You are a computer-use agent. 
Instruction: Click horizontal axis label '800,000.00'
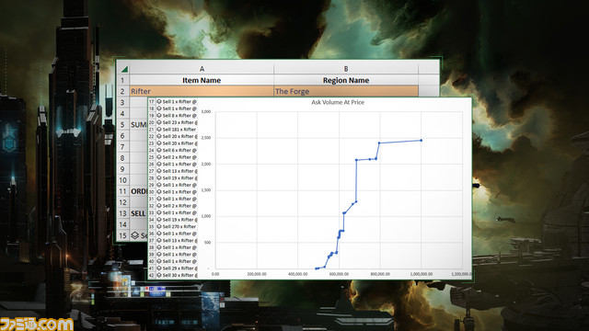click(380, 274)
